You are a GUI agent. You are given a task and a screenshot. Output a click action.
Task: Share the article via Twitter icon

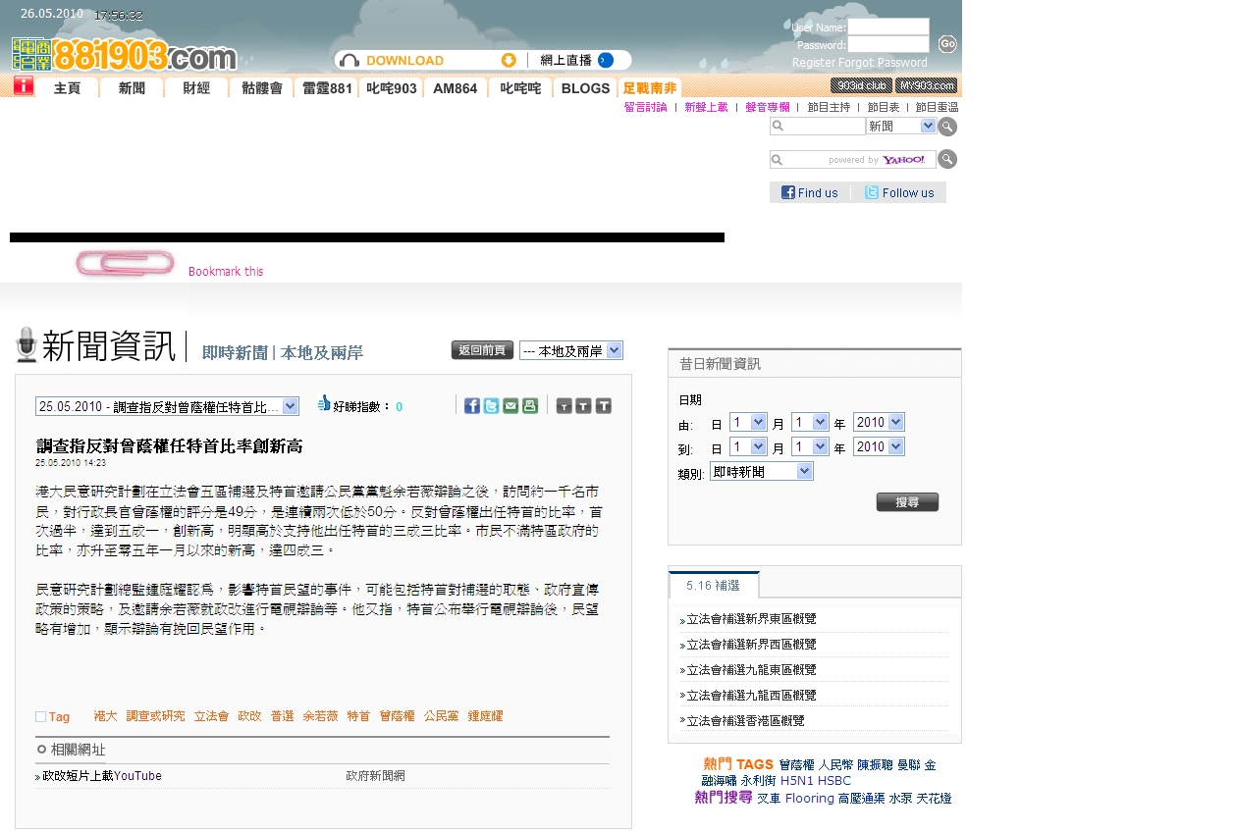[491, 406]
